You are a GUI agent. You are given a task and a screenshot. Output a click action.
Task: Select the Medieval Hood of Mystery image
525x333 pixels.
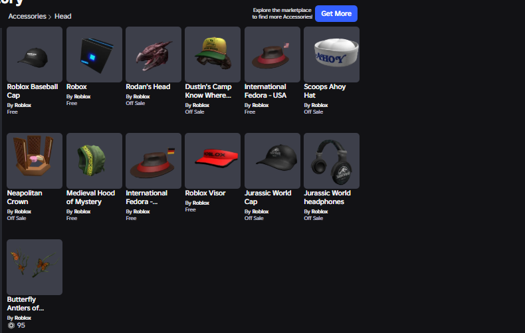[x=94, y=161]
